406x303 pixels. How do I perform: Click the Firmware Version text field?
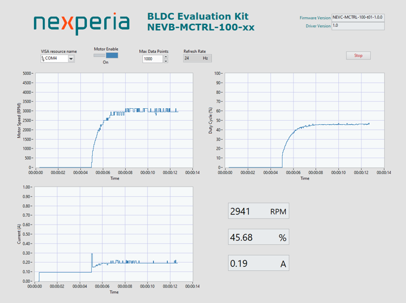tap(358, 18)
